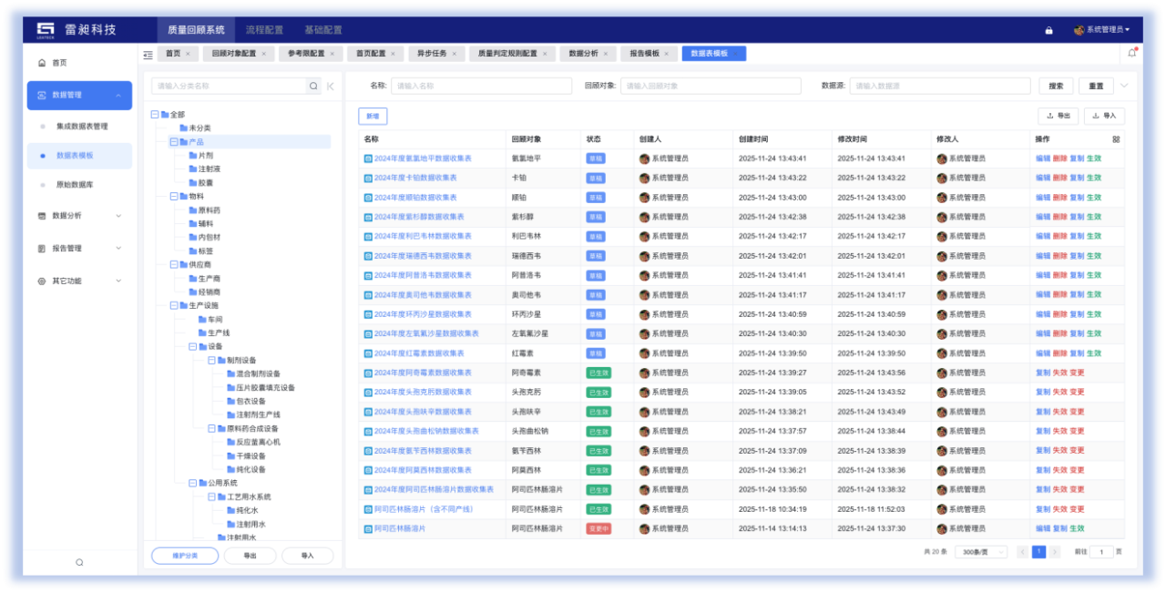1166x593 pixels.
Task: Expand the 报告管理 sidebar menu
Action: (x=80, y=248)
